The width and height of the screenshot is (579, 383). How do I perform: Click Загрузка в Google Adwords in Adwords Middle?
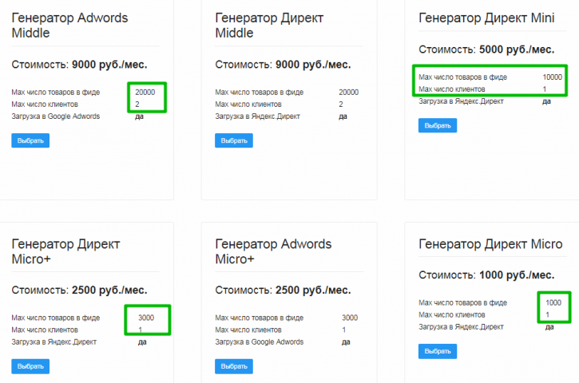point(56,116)
